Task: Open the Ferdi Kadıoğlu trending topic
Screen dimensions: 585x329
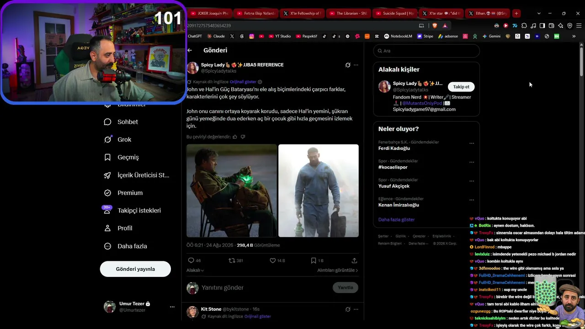Action: point(394,149)
